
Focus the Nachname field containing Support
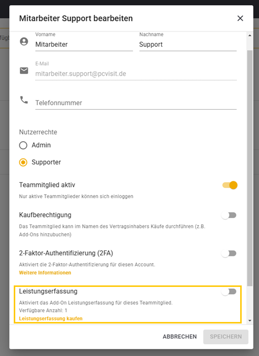pos(188,45)
